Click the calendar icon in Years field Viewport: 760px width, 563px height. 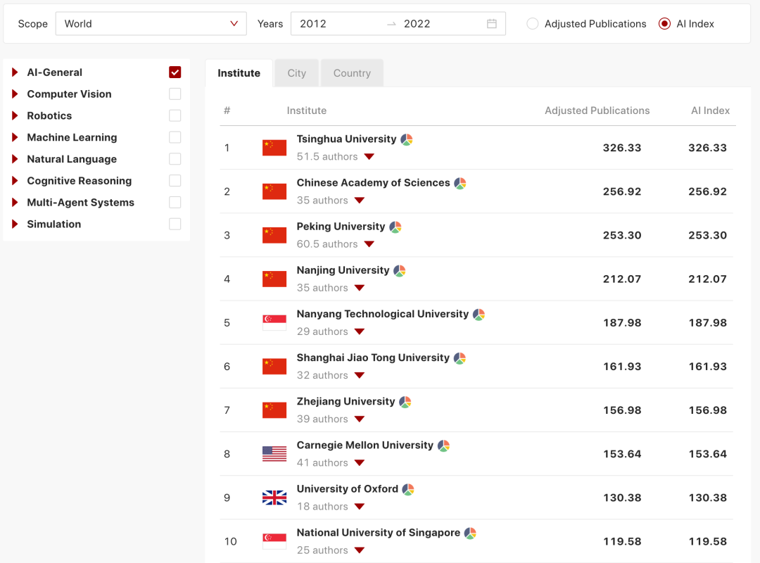491,24
